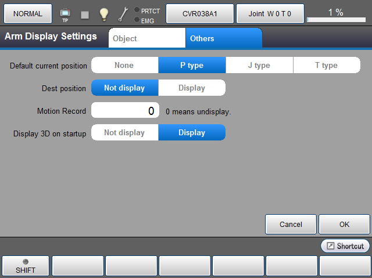
Task: Set Display 3D on startup to Not display
Action: (x=124, y=133)
